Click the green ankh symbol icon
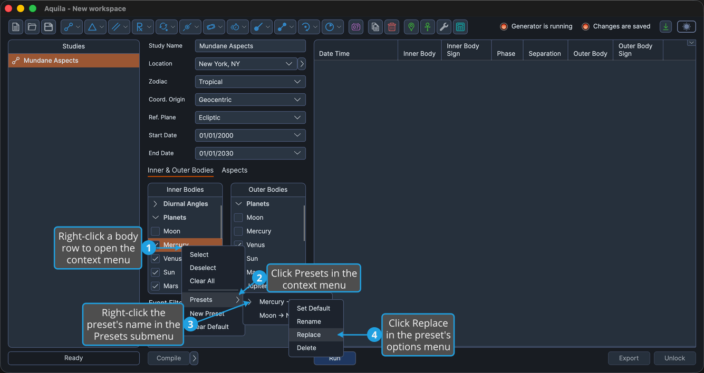 (x=428, y=27)
